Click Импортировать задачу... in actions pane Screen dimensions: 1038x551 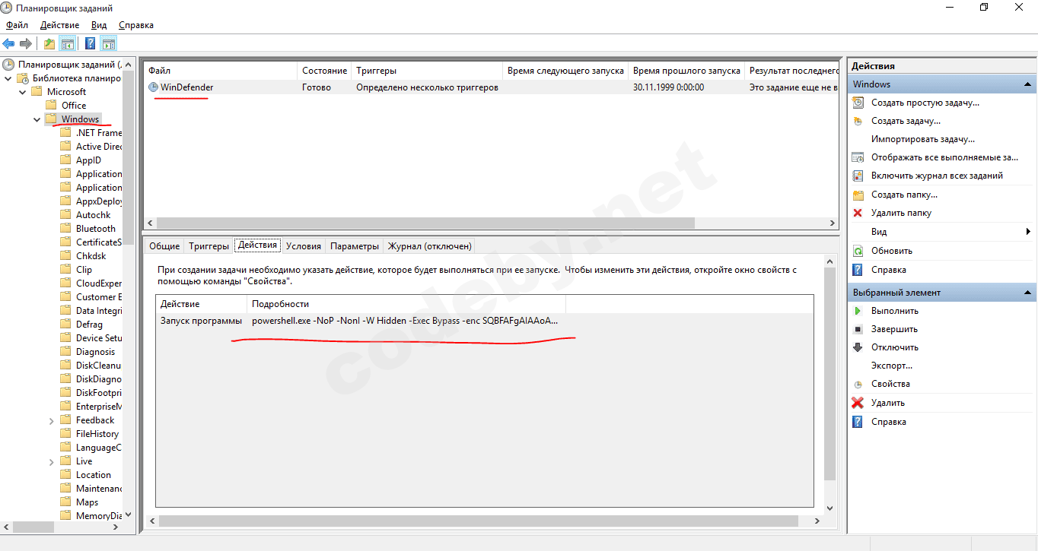(x=923, y=139)
